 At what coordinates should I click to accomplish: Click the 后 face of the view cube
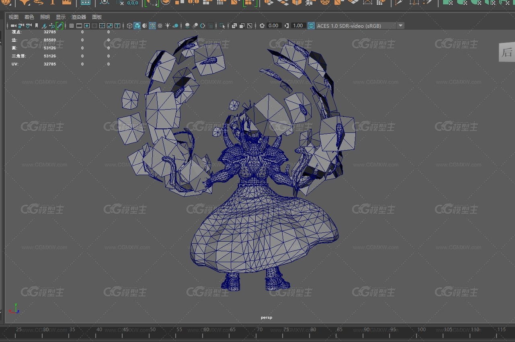coord(507,52)
